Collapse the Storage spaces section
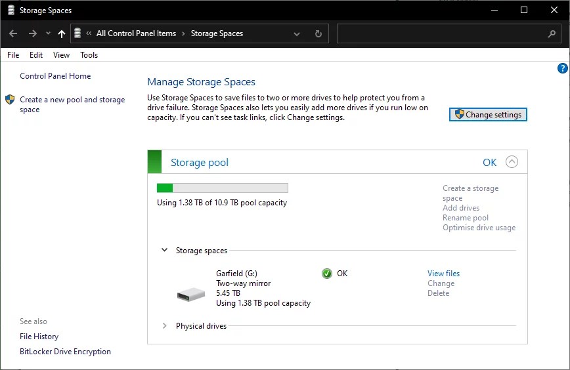Image resolution: width=570 pixels, height=370 pixels. click(164, 250)
